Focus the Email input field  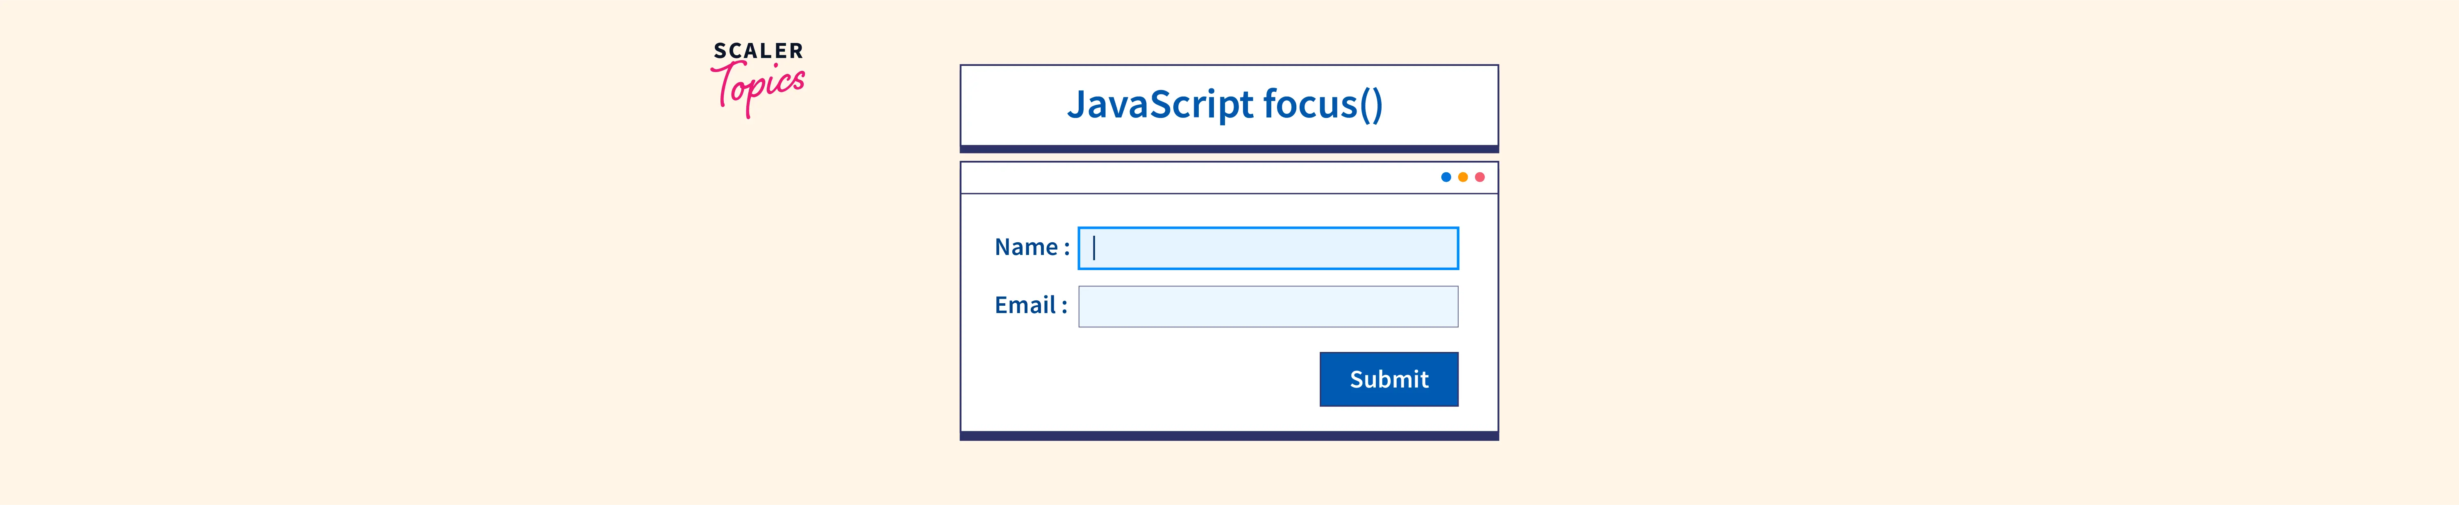pyautogui.click(x=1268, y=307)
